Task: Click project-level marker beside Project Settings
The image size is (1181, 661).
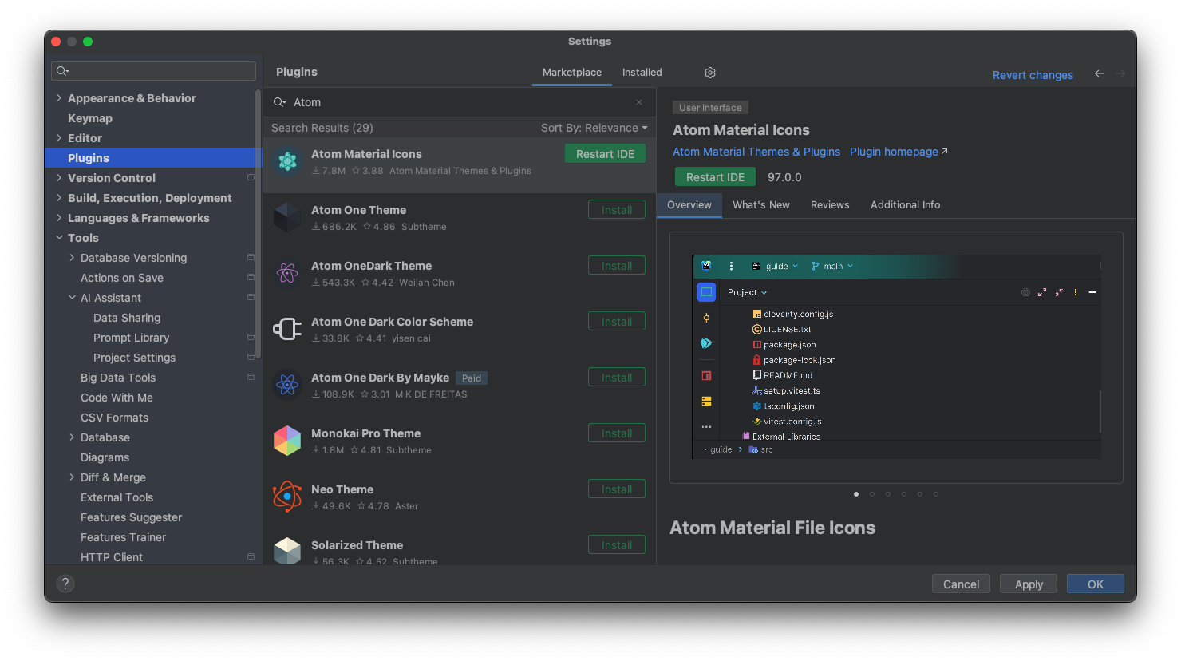Action: click(x=251, y=357)
